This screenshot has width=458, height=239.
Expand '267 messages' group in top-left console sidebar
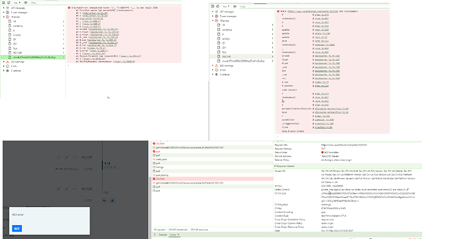(x=4, y=8)
